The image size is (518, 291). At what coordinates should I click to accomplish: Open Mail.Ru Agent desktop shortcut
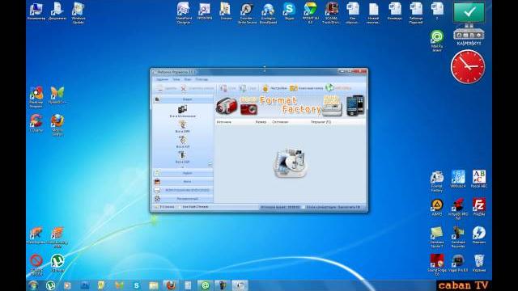(437, 41)
